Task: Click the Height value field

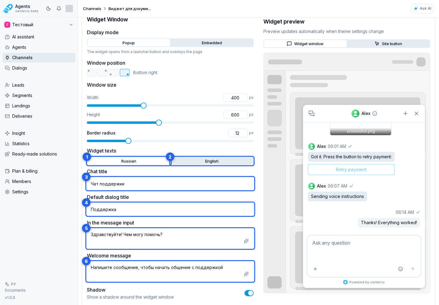Action: tap(235, 115)
